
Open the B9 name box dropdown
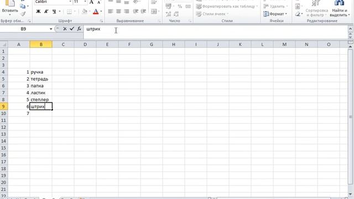51,29
